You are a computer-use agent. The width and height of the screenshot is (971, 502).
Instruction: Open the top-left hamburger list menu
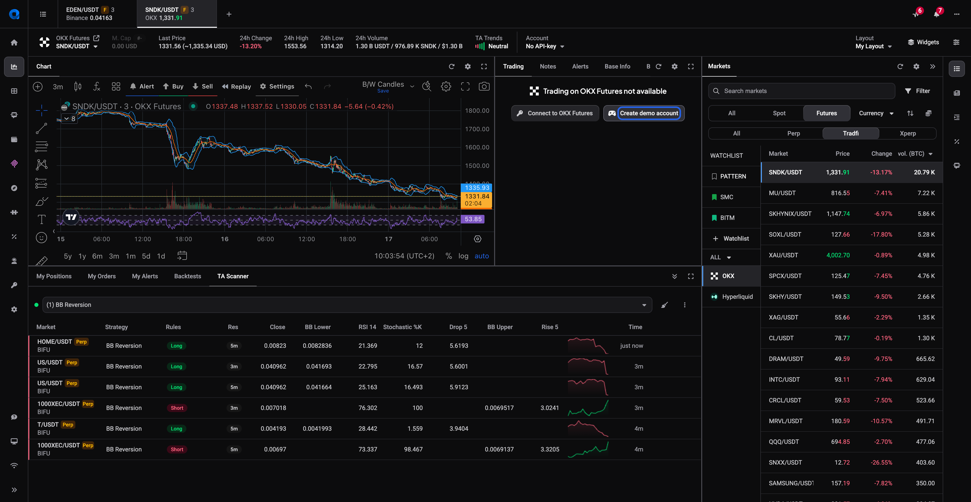click(x=43, y=14)
